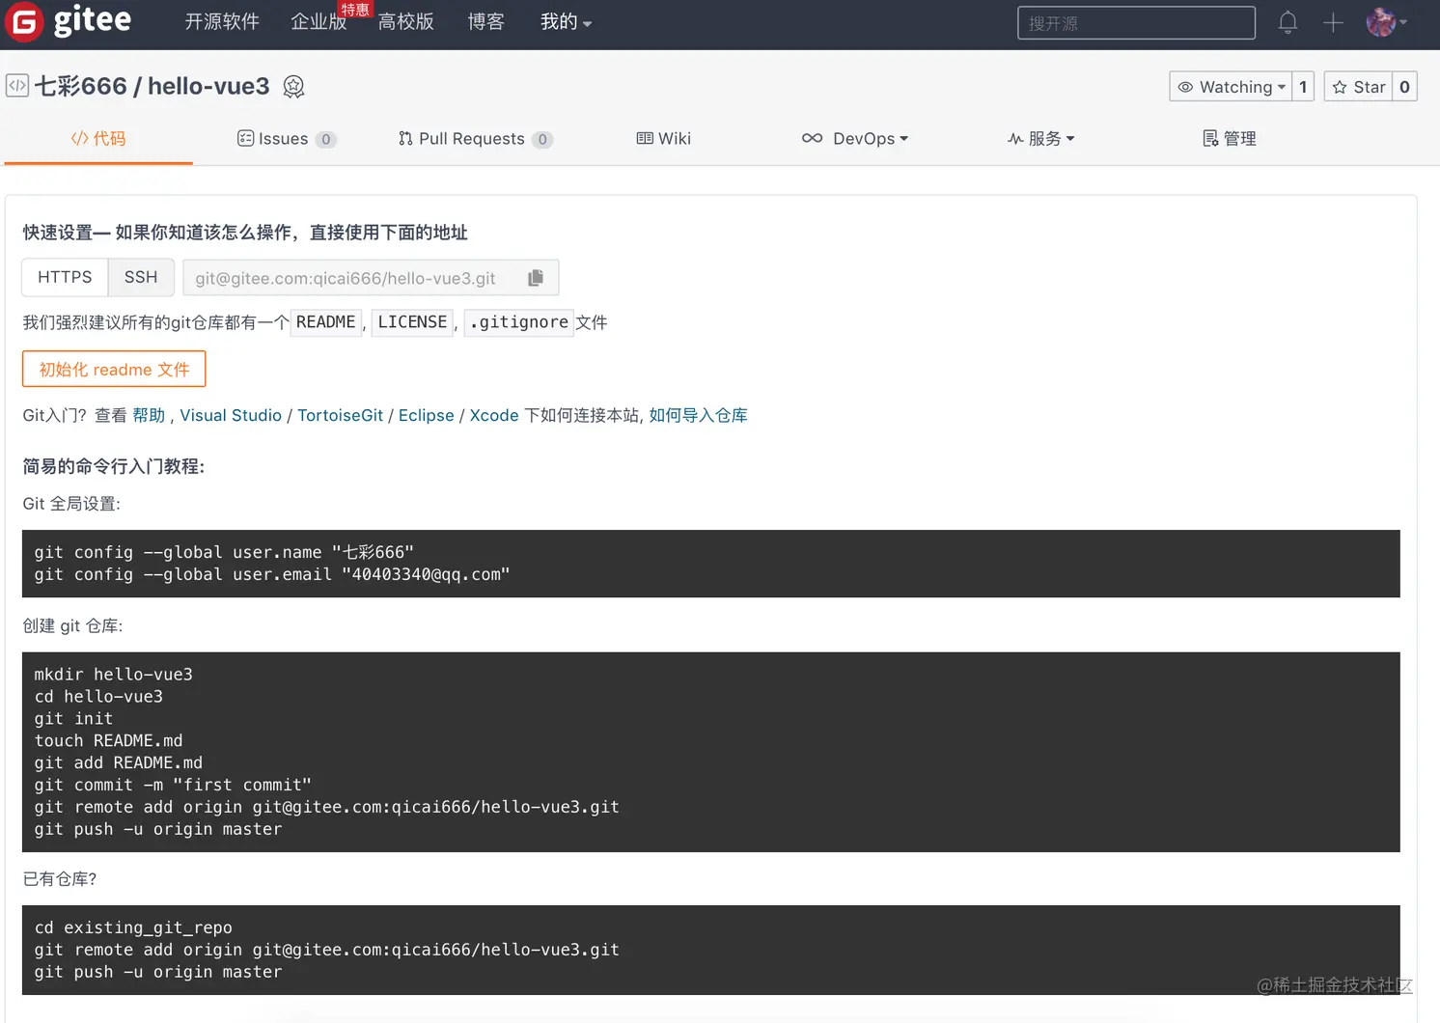This screenshot has width=1440, height=1023.
Task: Click the LICENSE tag
Action: pyautogui.click(x=412, y=322)
